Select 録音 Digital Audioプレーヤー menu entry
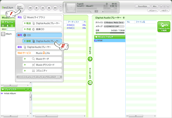 42,41
